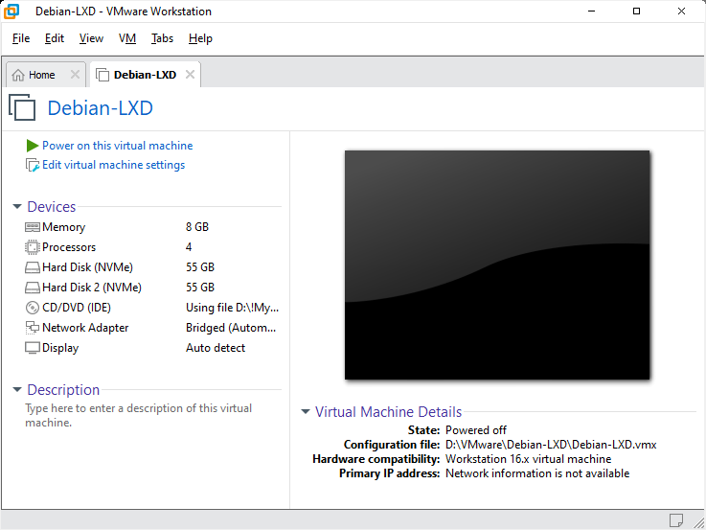706x530 pixels.
Task: Click the Display device label
Action: tap(60, 348)
